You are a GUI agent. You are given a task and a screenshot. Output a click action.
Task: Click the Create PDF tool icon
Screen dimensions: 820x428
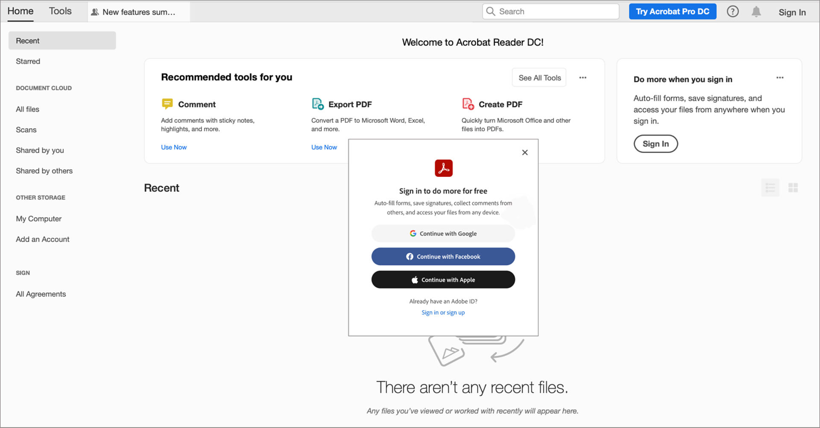click(x=468, y=104)
